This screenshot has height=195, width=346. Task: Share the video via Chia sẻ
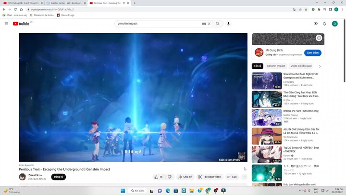click(185, 177)
